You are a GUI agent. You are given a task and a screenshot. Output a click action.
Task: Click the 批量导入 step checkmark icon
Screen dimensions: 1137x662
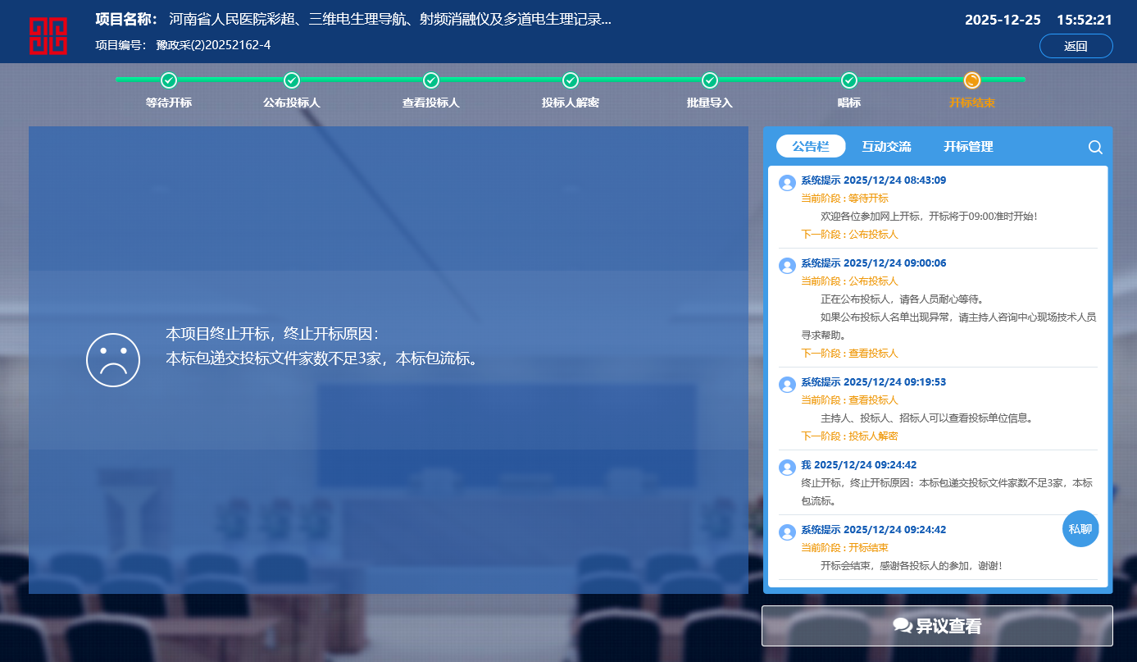(x=710, y=80)
